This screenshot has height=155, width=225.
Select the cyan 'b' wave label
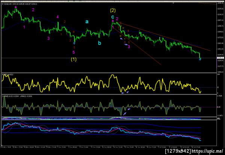coord(99,43)
